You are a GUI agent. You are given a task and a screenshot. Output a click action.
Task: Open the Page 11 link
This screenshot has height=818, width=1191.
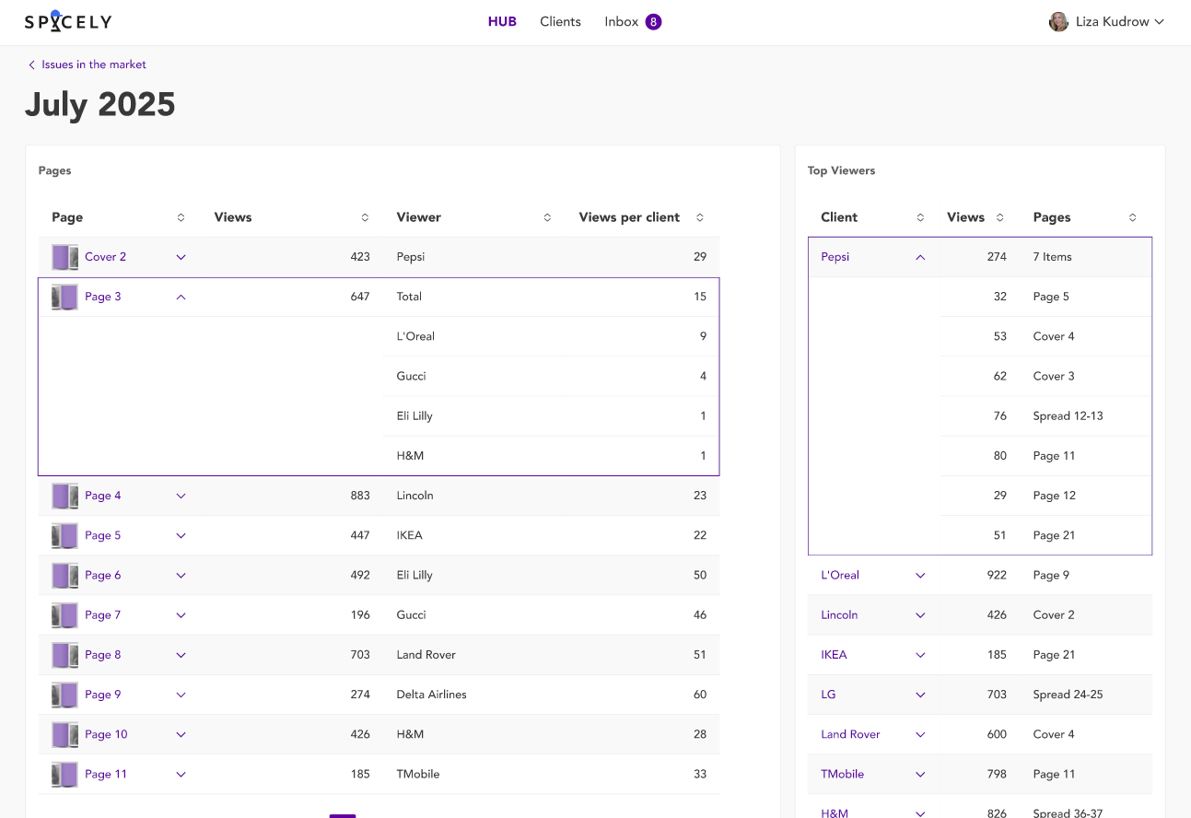coord(106,774)
